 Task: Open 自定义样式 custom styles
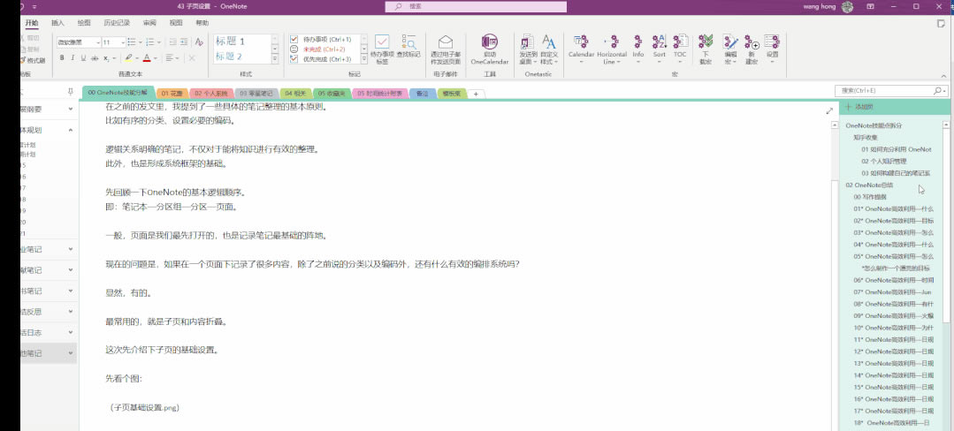549,49
